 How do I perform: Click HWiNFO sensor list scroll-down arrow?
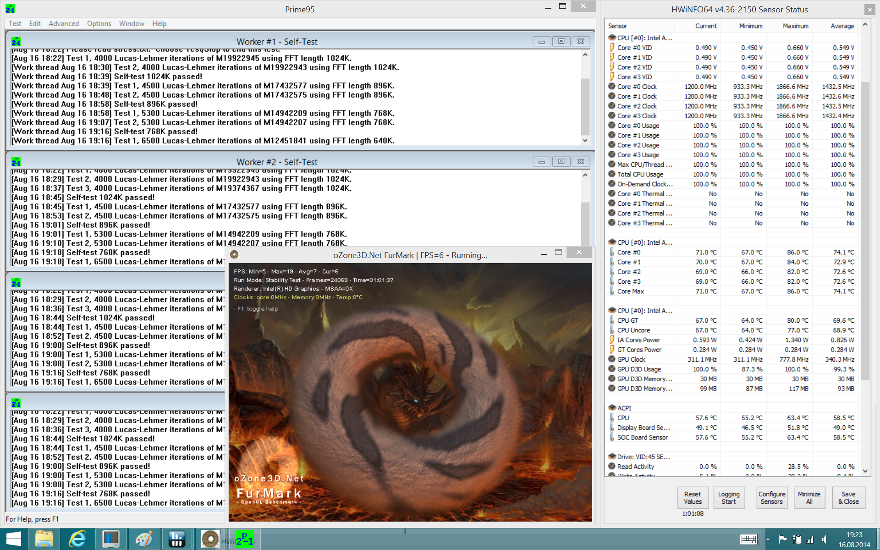click(x=865, y=471)
